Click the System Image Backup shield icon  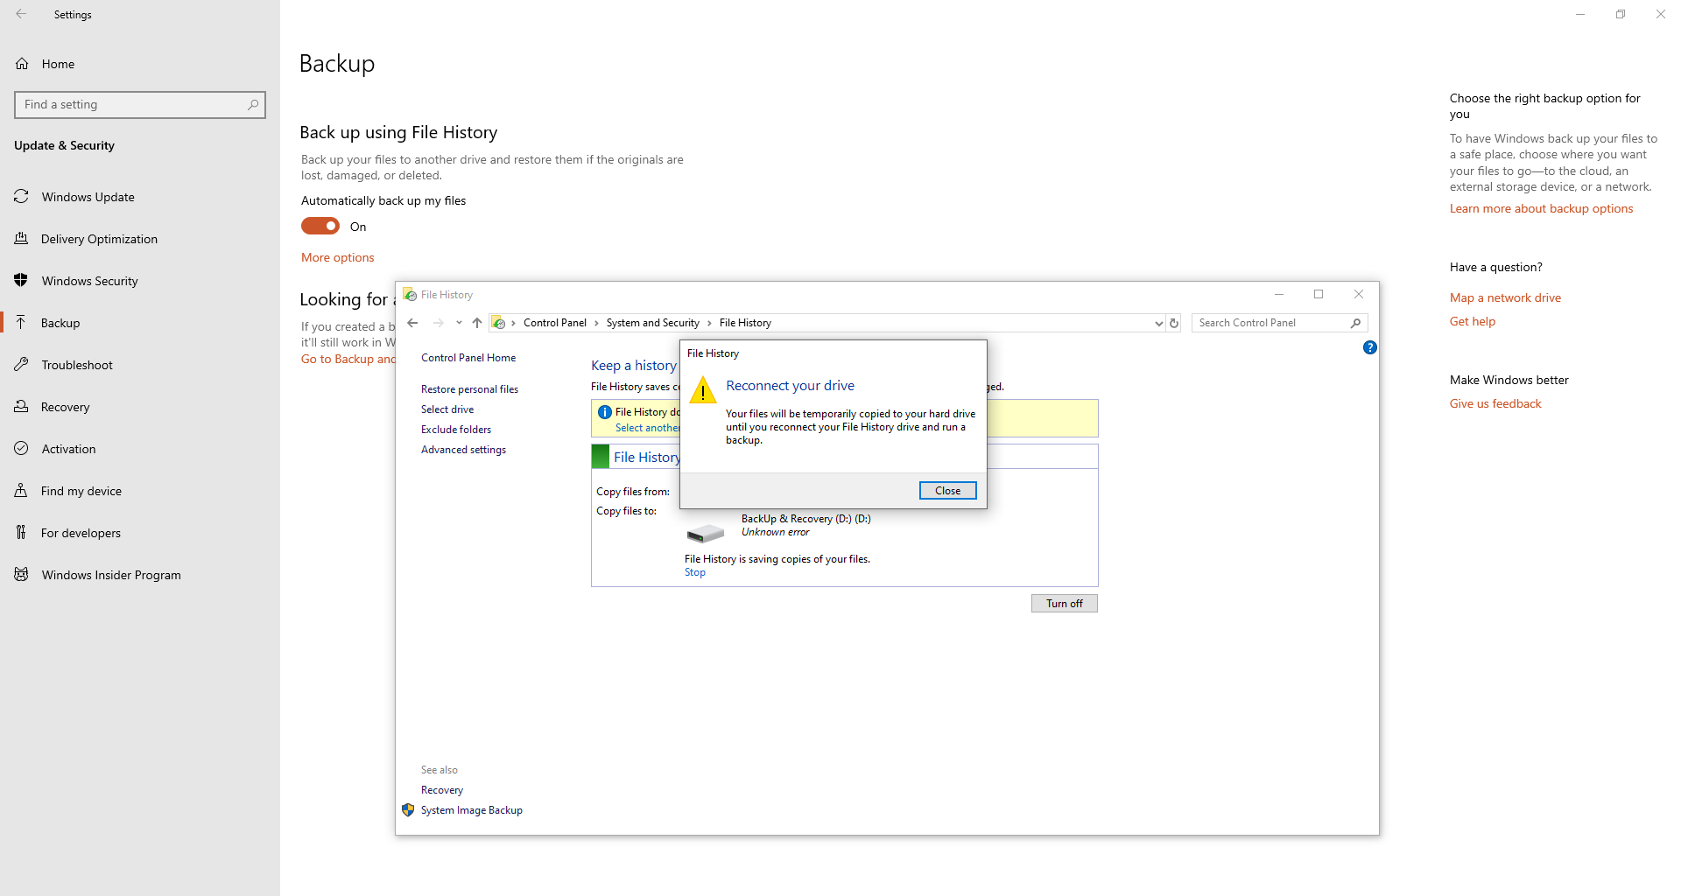tap(408, 810)
